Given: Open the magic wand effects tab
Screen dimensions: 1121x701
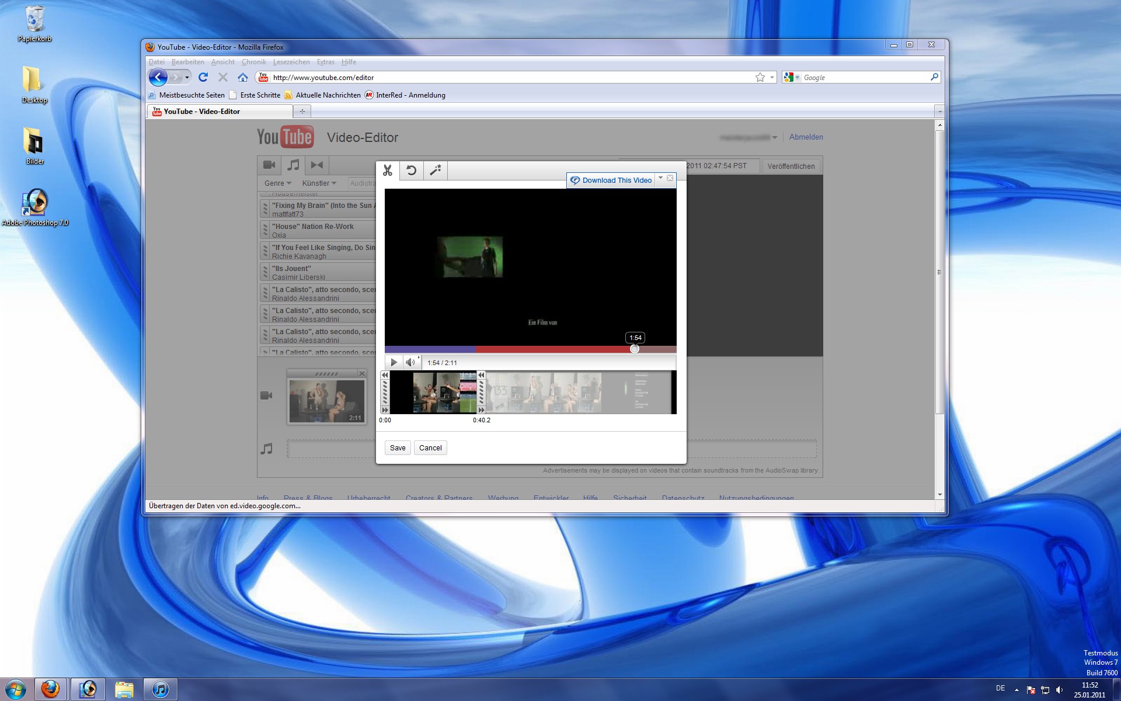Looking at the screenshot, I should 436,171.
